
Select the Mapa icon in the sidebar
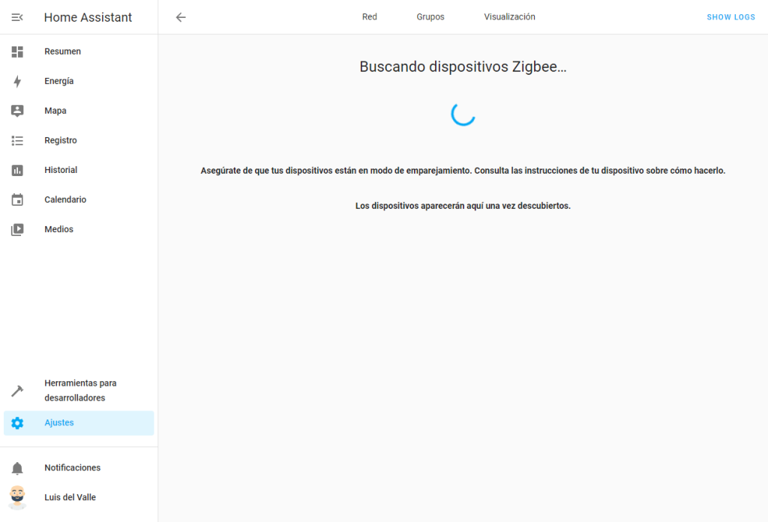[x=17, y=111]
